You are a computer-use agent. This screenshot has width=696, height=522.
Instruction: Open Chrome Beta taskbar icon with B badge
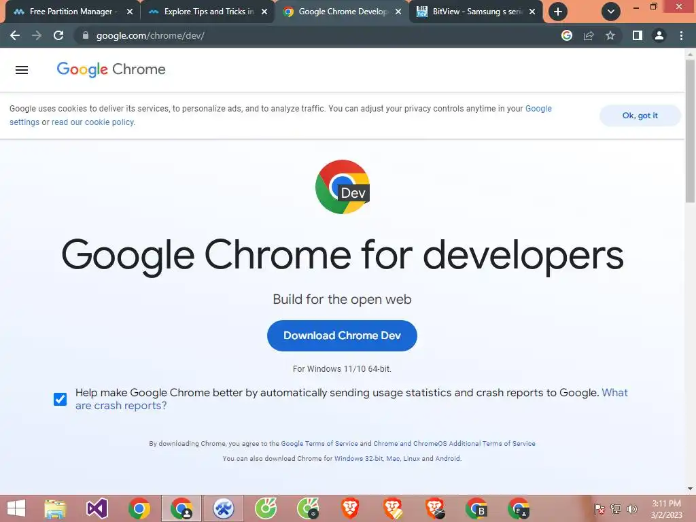(x=476, y=508)
